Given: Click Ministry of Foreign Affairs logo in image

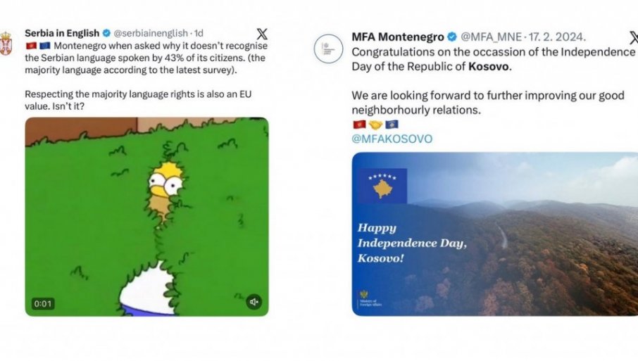Looking at the screenshot, I should pyautogui.click(x=365, y=296).
